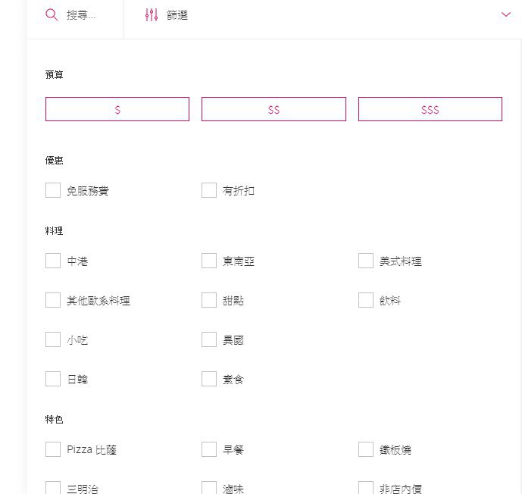Screen dimensions: 522x494
Task: Toggle the 東南亞 cuisine checkbox
Action: (x=209, y=261)
